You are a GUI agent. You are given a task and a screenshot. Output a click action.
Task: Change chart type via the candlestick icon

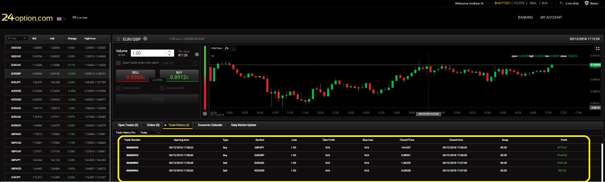tap(227, 48)
